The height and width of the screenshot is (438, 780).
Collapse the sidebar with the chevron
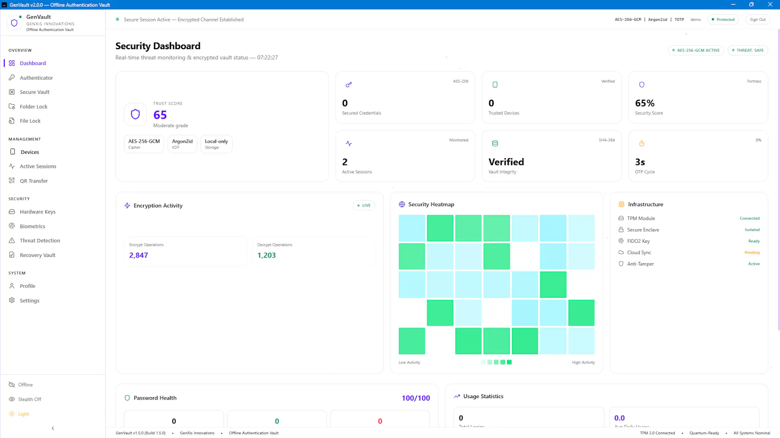click(53, 428)
